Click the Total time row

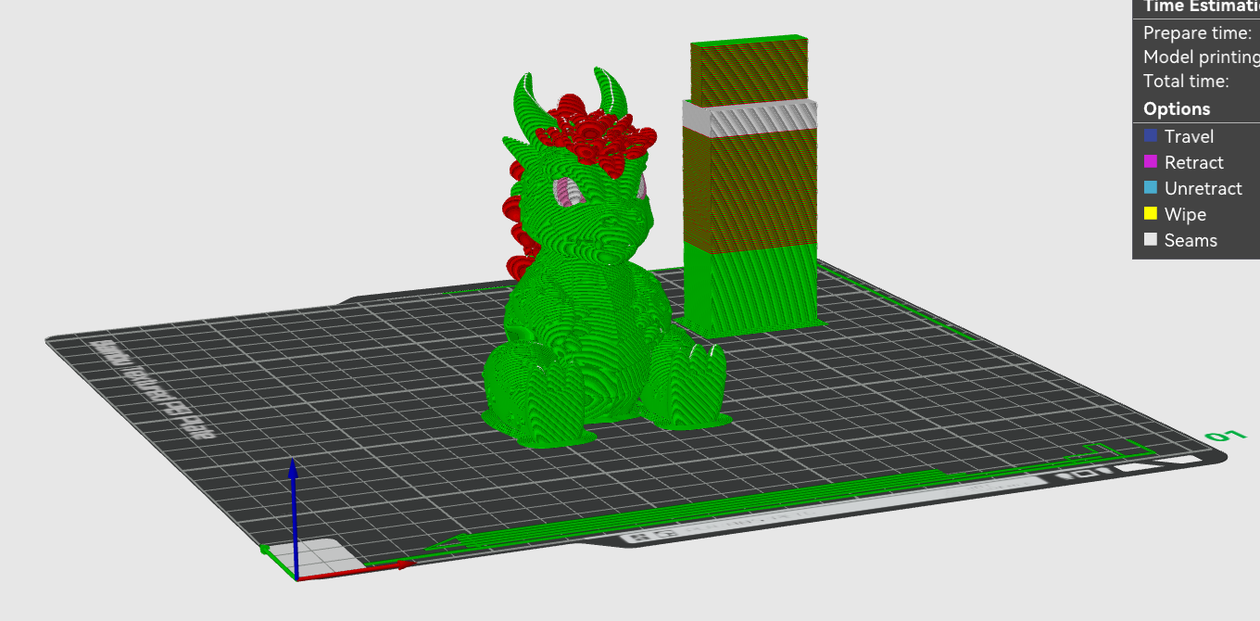point(1186,81)
